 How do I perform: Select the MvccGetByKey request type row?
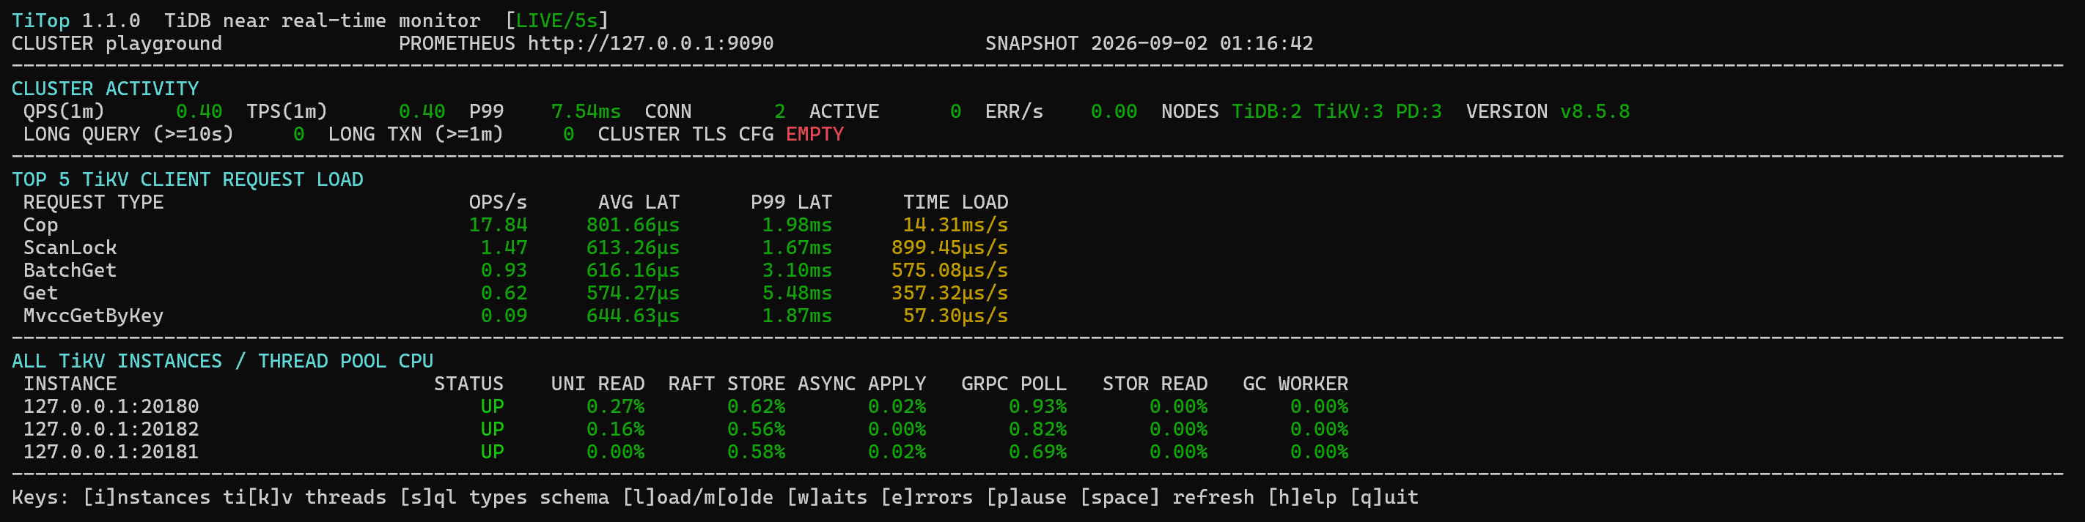coord(515,315)
